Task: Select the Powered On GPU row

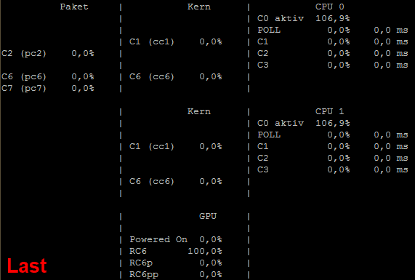Action: [176, 239]
